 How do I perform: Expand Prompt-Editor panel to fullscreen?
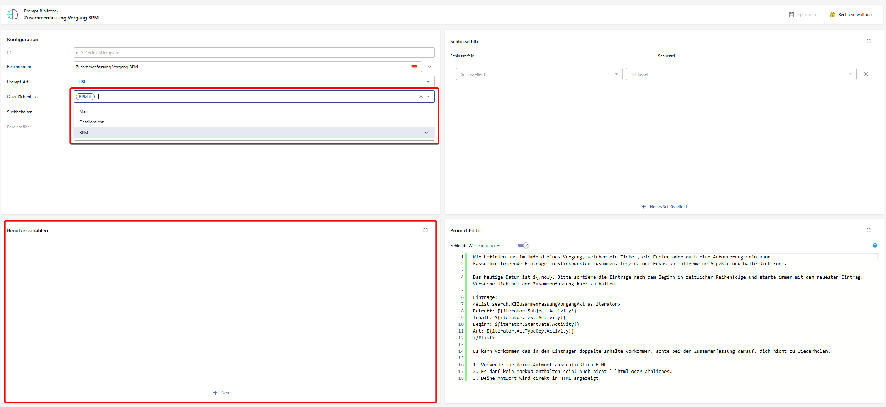[868, 230]
